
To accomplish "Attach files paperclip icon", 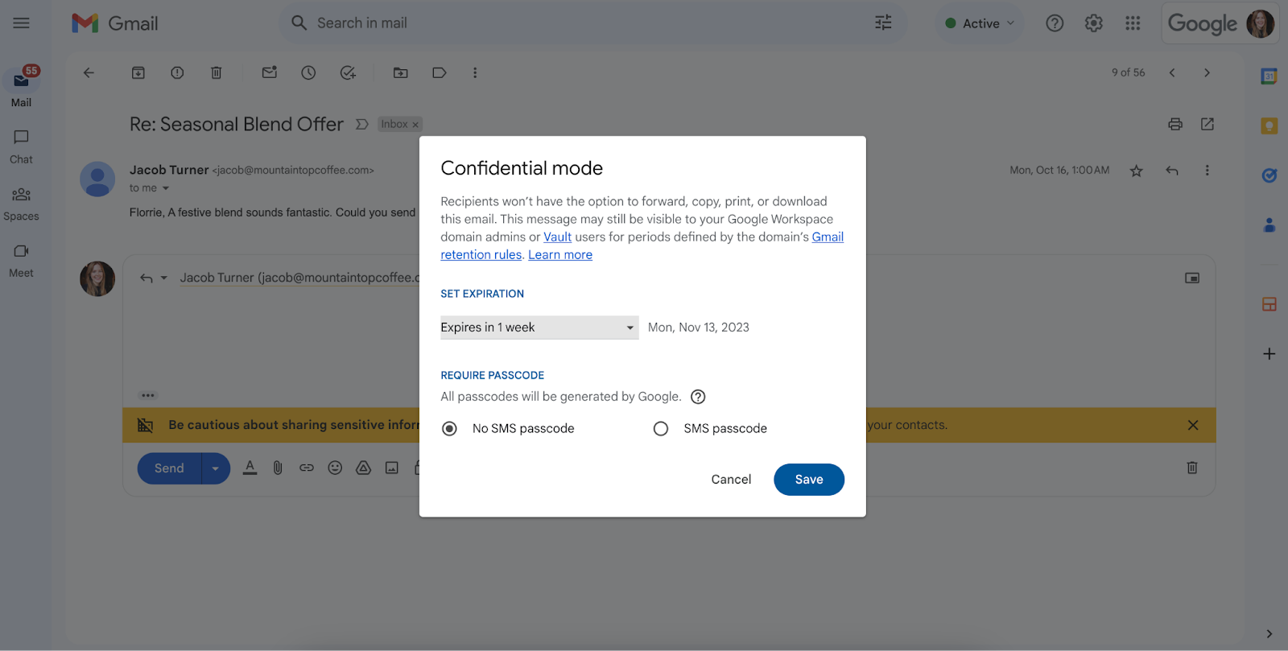I will 278,468.
